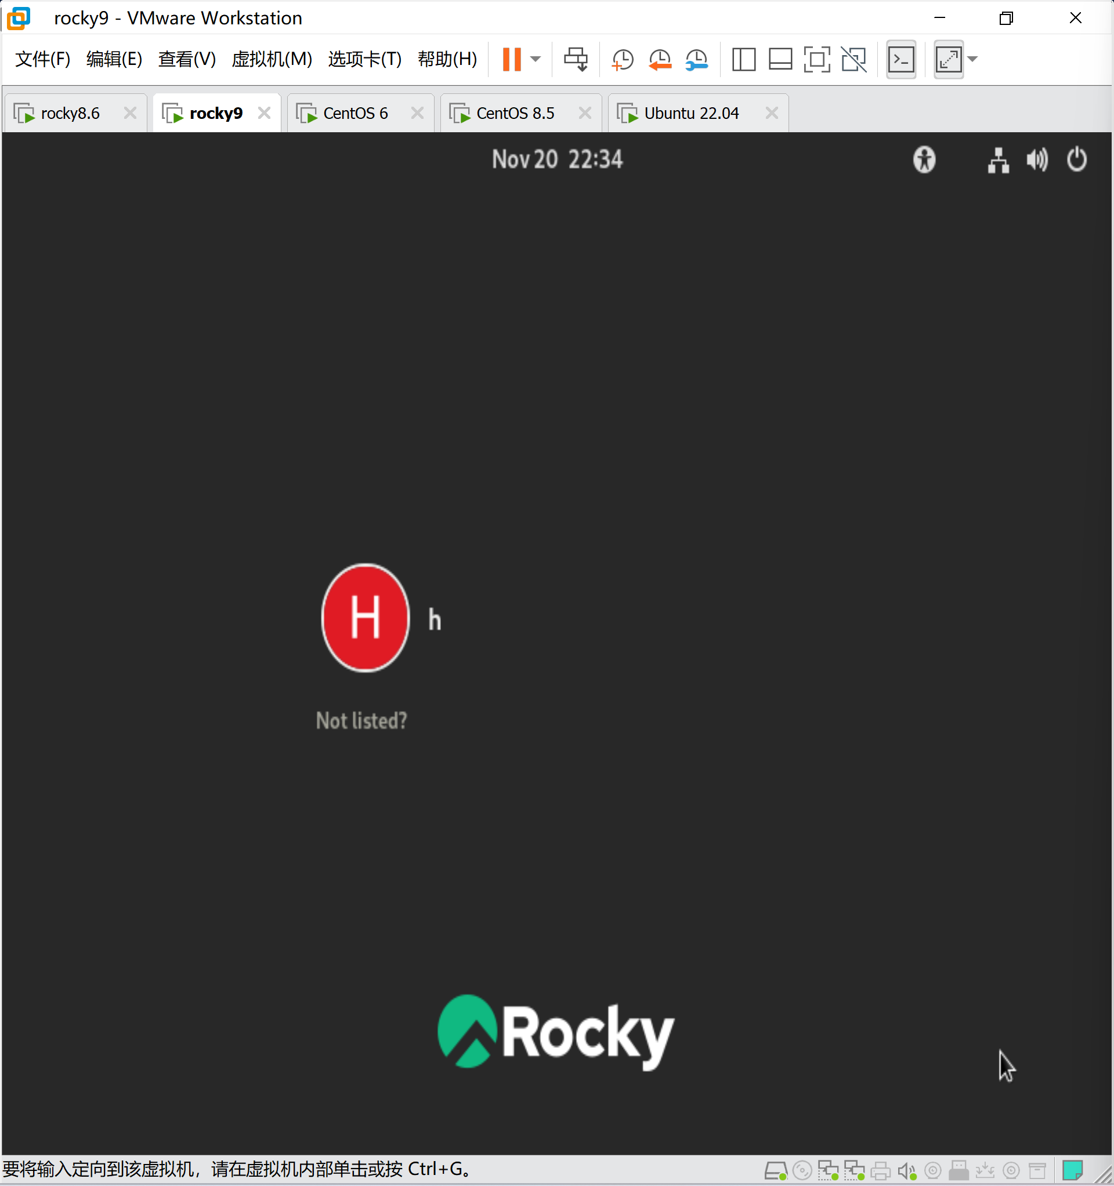Close the CentOS 8.5 tab
Image resolution: width=1114 pixels, height=1186 pixels.
[585, 113]
